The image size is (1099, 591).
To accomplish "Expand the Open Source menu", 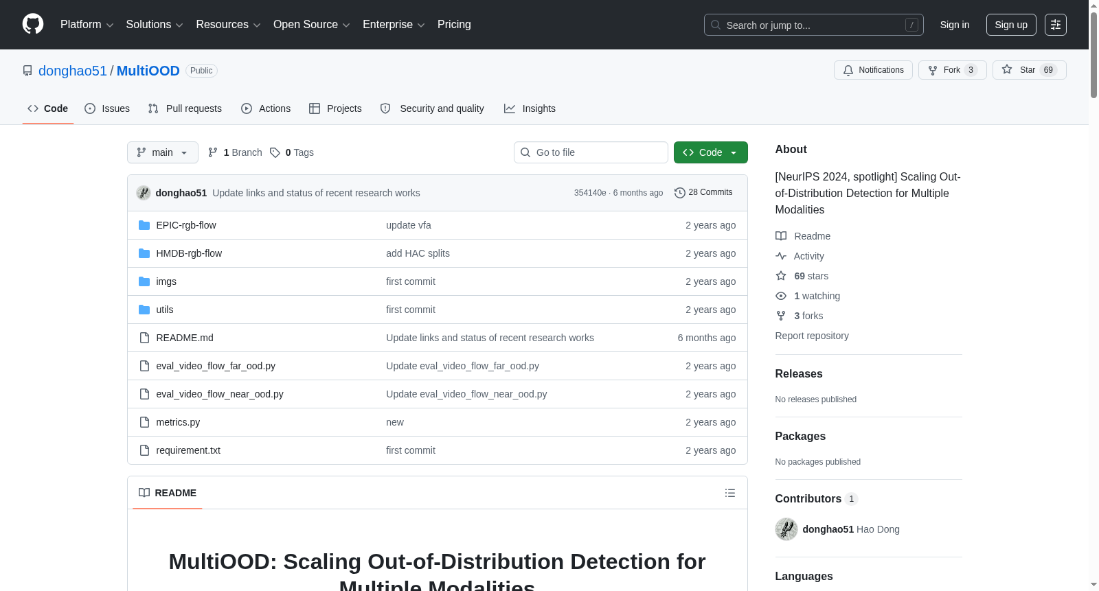I will [x=312, y=25].
